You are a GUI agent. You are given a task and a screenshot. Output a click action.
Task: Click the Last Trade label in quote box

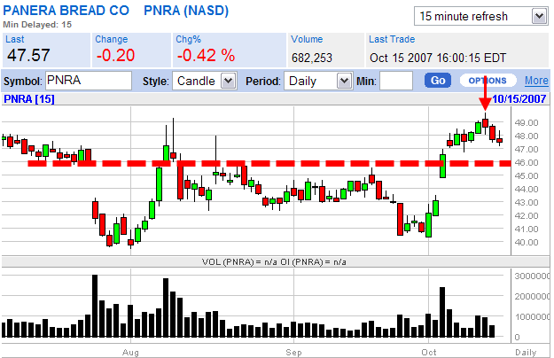(x=392, y=39)
